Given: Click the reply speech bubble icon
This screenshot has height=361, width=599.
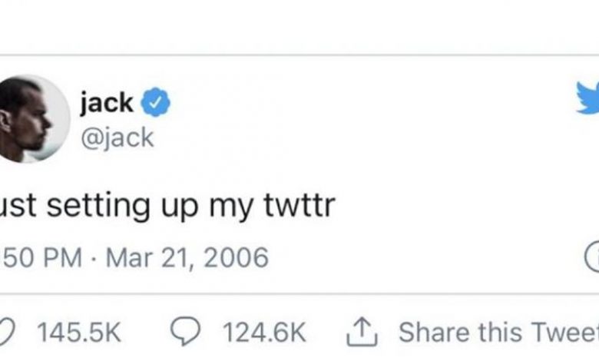Looking at the screenshot, I should (x=185, y=332).
